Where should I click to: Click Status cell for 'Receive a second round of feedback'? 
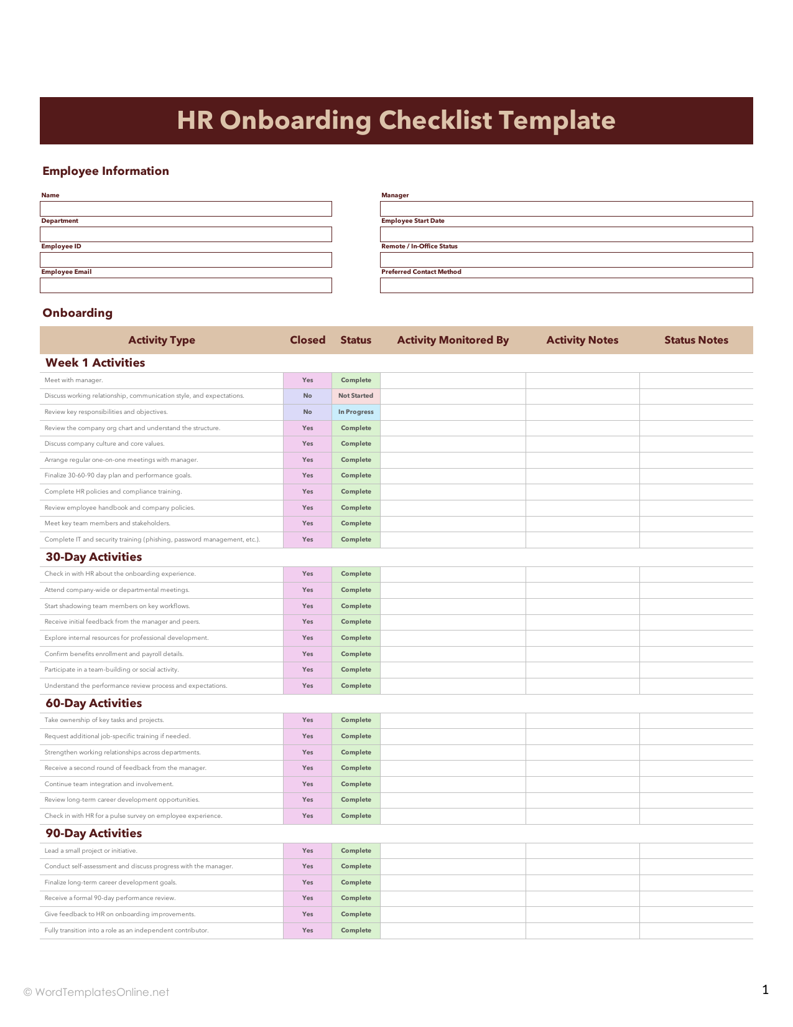[356, 768]
